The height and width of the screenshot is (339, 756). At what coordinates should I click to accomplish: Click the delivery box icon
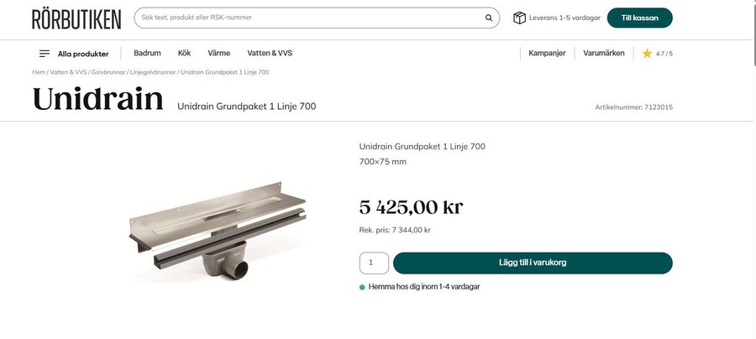tap(519, 18)
